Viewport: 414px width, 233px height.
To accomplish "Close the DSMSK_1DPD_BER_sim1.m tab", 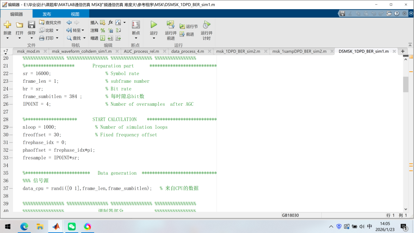I will point(394,51).
